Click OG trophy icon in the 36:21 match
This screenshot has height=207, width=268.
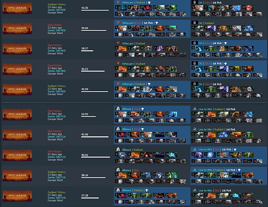pos(225,64)
